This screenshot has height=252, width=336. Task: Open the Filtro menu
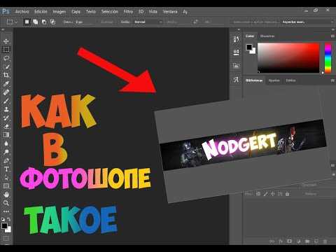click(128, 11)
